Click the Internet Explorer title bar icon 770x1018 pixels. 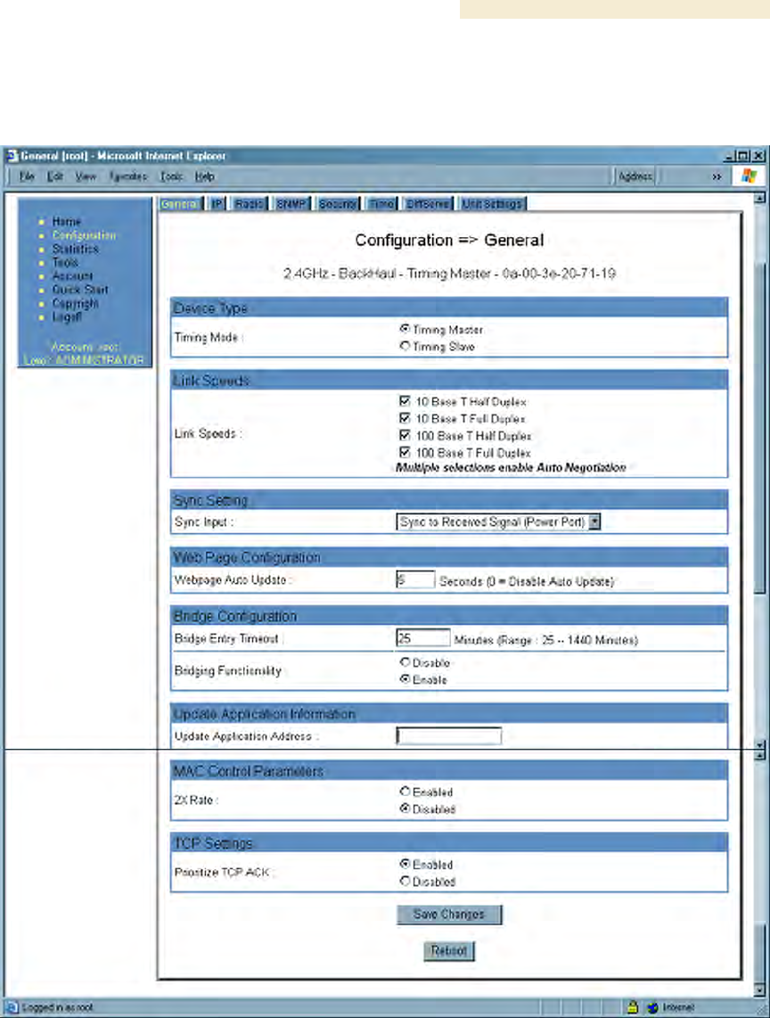(x=12, y=156)
